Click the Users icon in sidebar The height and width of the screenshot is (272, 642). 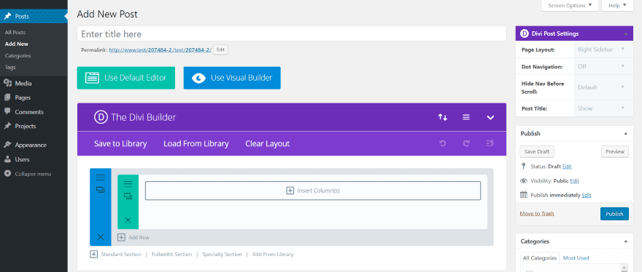tap(7, 159)
